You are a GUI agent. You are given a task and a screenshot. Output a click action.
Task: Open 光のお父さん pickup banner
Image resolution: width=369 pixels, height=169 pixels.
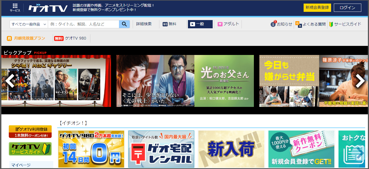tap(185, 81)
